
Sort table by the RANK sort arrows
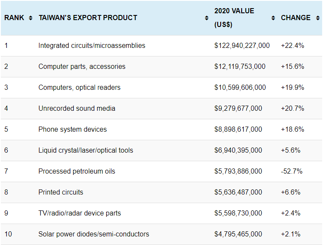coord(30,18)
